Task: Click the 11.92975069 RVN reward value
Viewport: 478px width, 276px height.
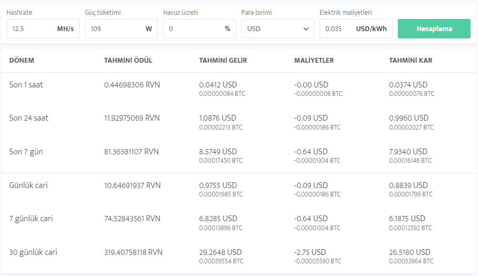Action: [x=132, y=118]
